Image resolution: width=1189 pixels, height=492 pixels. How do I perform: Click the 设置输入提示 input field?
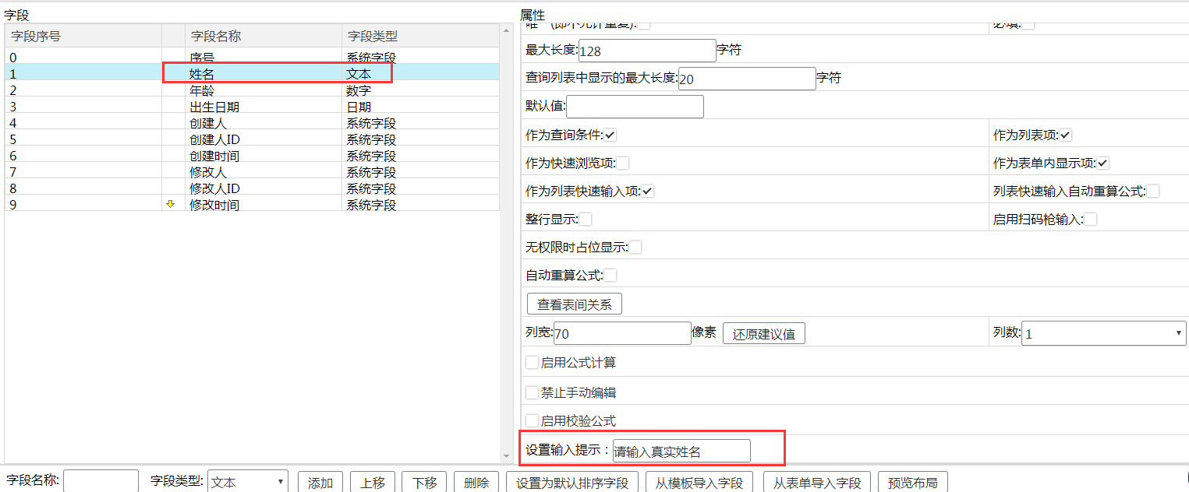[681, 451]
